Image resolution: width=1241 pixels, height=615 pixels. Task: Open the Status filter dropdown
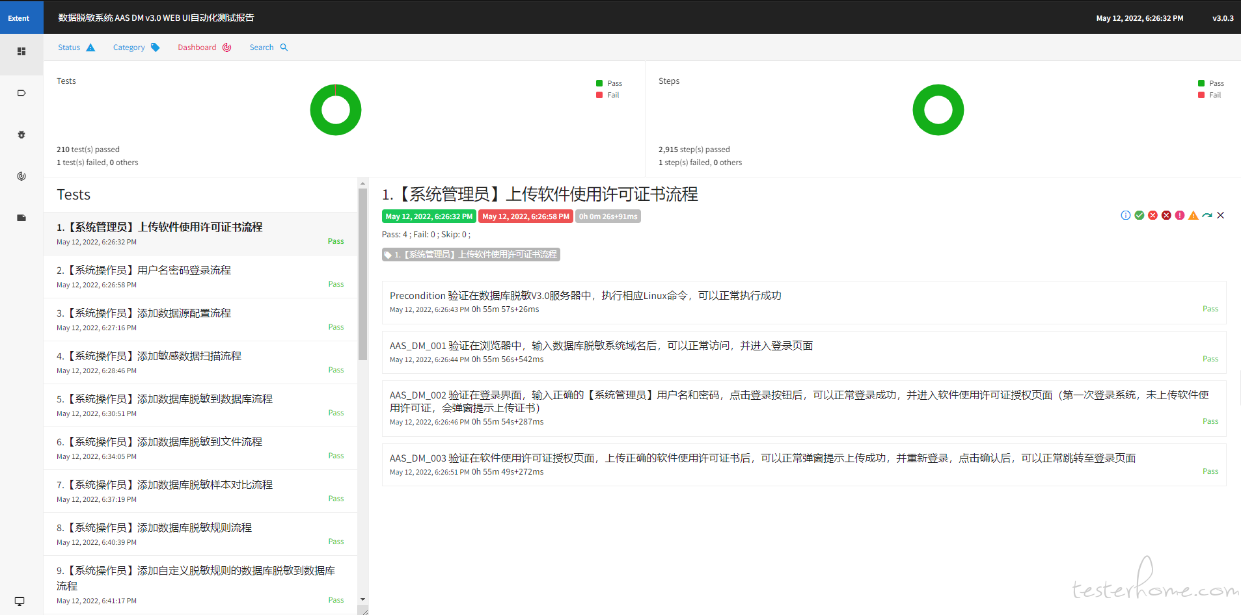tap(76, 47)
